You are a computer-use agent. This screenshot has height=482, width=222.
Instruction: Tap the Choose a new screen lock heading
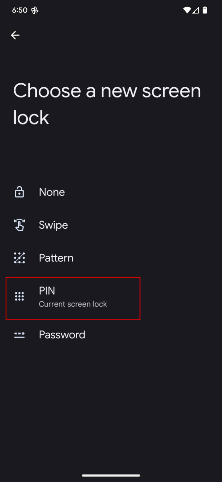[x=107, y=104]
